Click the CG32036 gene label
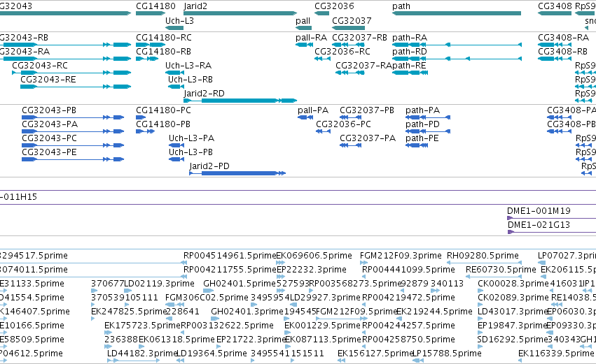This screenshot has width=596, height=364. (334, 6)
